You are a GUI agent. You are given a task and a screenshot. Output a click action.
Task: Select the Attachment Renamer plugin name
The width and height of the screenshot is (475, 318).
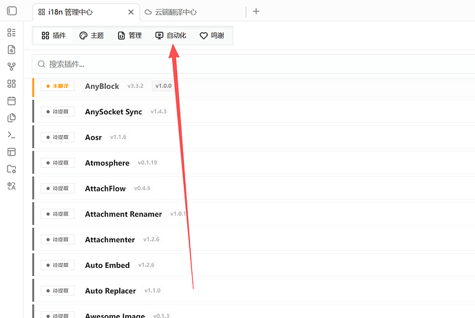click(124, 214)
